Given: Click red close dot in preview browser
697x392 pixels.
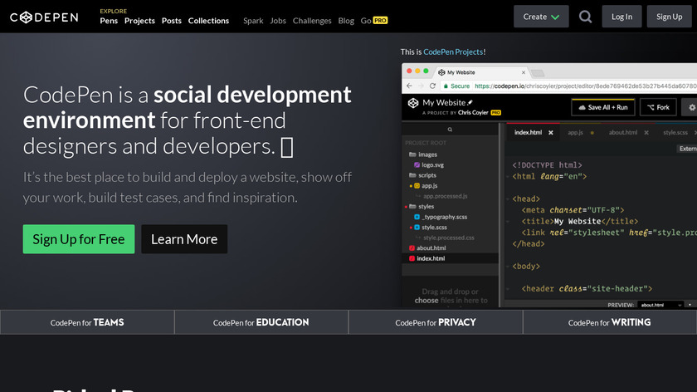Looking at the screenshot, I should tap(409, 71).
